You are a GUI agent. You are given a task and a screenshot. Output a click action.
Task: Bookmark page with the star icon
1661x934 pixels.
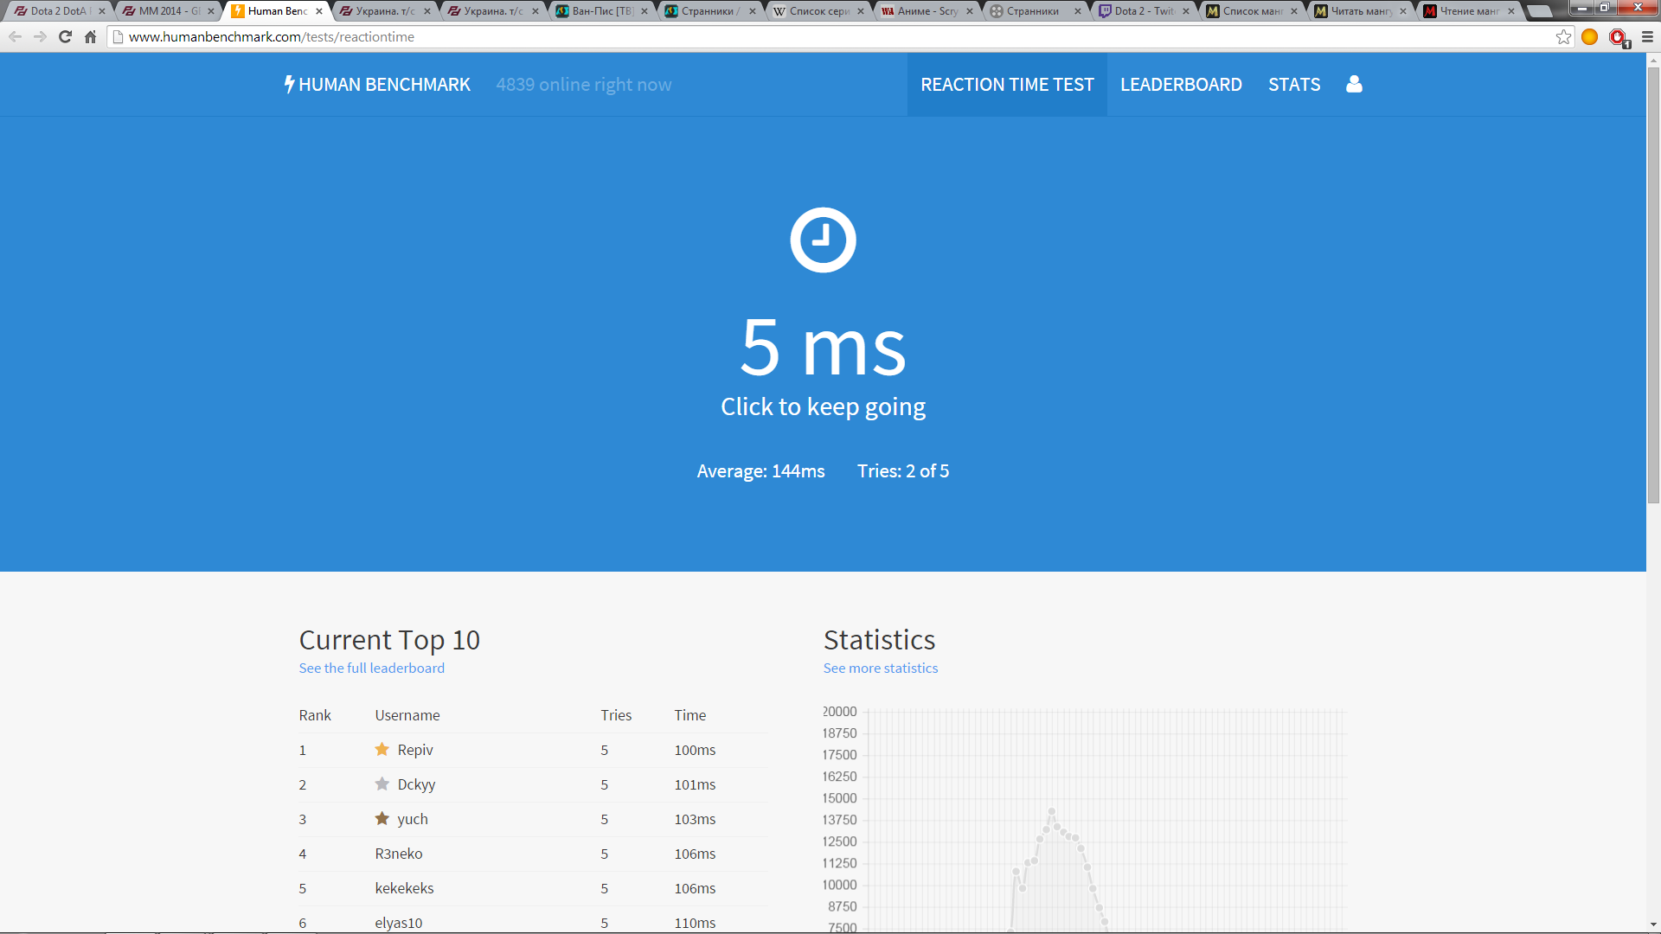1563,36
